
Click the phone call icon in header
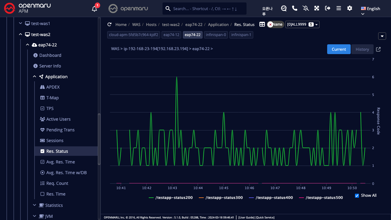tap(295, 8)
